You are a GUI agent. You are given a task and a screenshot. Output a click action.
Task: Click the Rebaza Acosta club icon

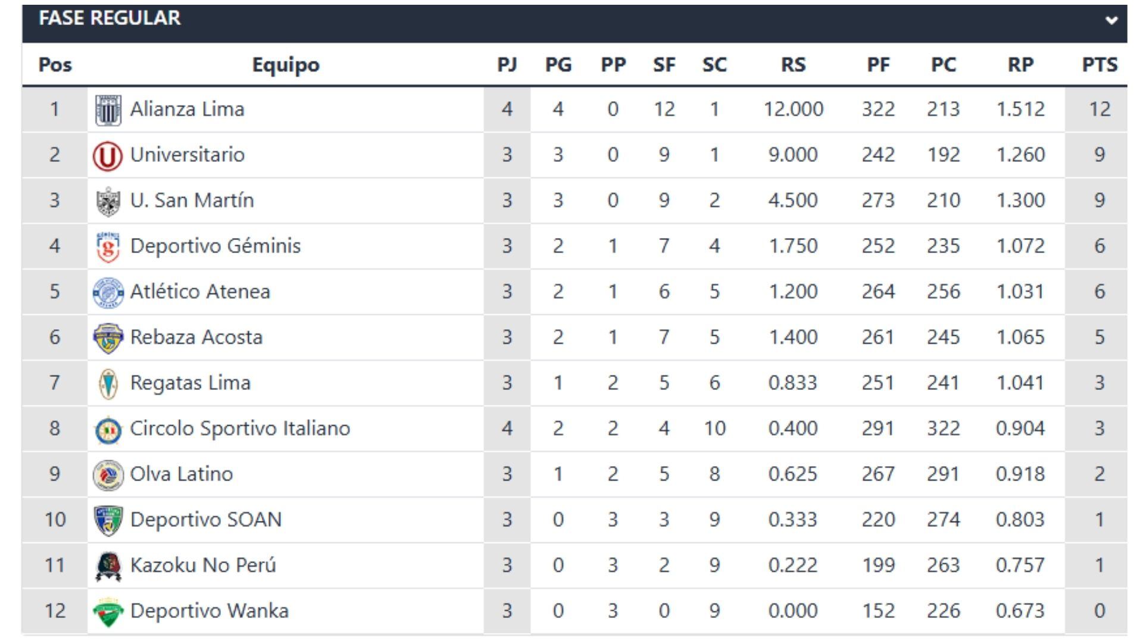[x=108, y=337]
